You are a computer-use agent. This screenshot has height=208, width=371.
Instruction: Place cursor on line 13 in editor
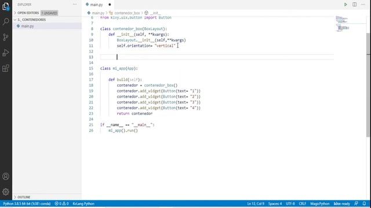pyautogui.click(x=216, y=57)
